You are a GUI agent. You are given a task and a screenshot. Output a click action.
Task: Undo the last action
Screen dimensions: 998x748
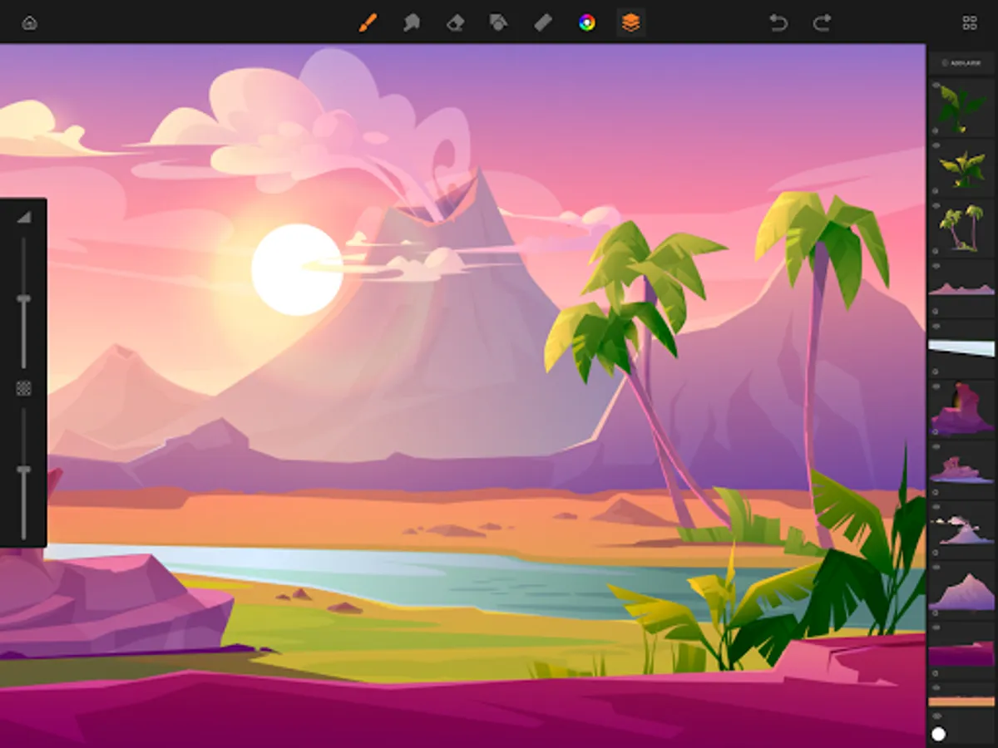tap(778, 22)
